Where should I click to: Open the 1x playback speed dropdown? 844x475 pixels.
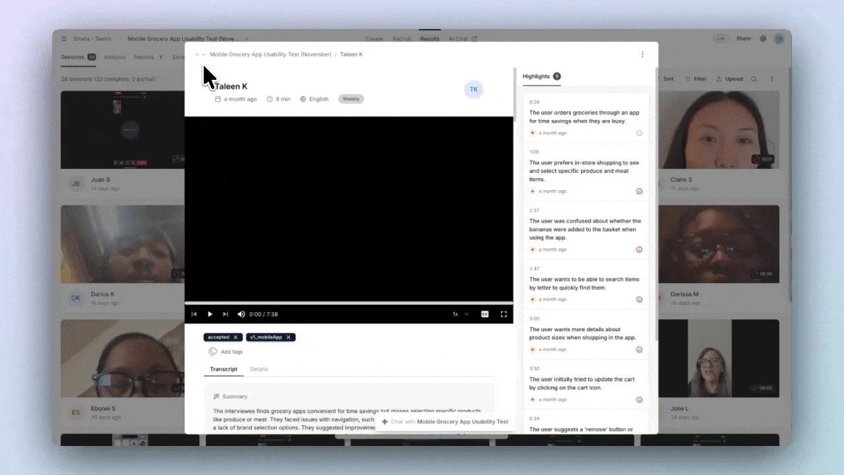tap(461, 314)
